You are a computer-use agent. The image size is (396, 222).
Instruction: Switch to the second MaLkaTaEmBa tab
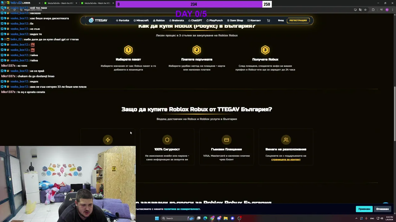(x=61, y=3)
